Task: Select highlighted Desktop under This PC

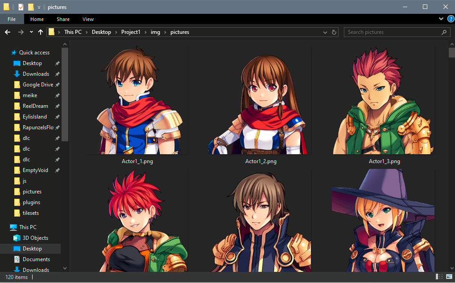Action: coord(30,249)
